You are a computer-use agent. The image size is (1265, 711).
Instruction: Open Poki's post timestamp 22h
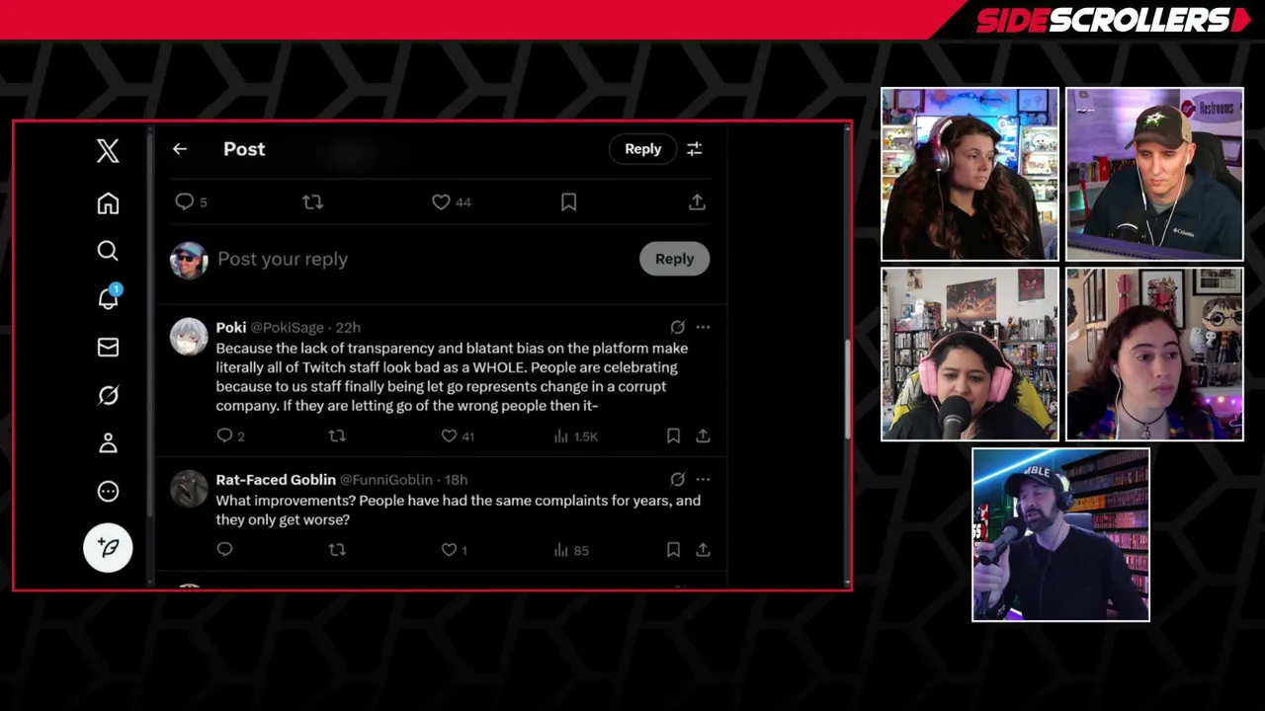(x=348, y=327)
